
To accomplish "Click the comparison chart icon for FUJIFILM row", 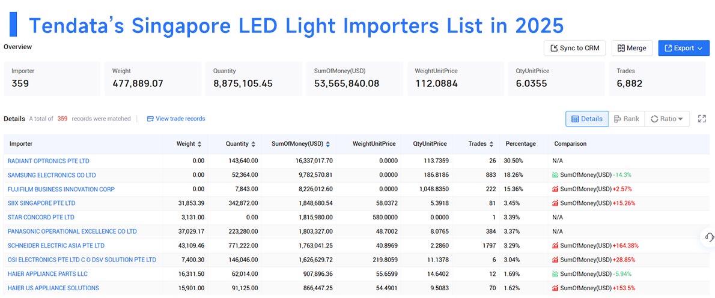I will click(x=555, y=189).
